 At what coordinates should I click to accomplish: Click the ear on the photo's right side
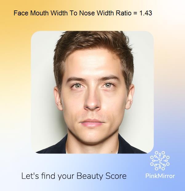click(x=130, y=97)
